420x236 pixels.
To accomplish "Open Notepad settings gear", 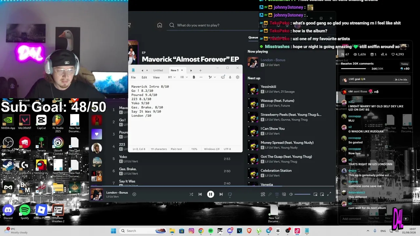I will click(238, 77).
